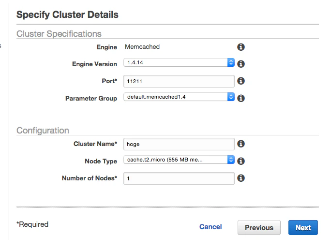331x249 pixels.
Task: Click the Number of Nodes input field
Action: (179, 178)
